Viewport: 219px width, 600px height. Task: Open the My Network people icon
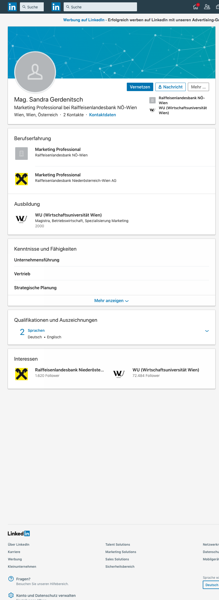pyautogui.click(x=207, y=7)
